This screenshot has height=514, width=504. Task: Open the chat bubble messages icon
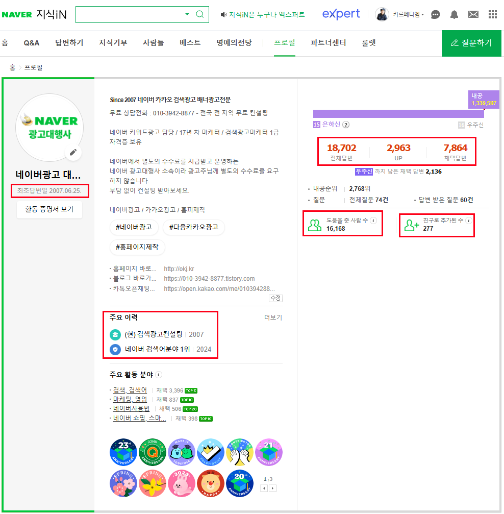[x=435, y=15]
